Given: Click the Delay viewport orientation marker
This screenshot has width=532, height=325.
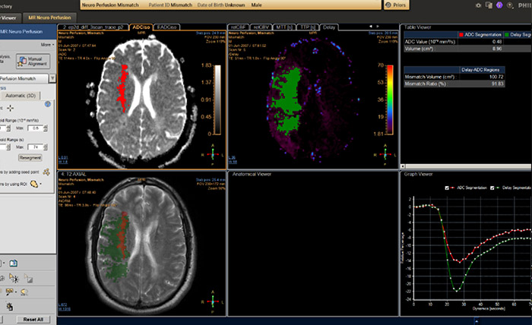Looking at the screenshot, I should (x=385, y=155).
